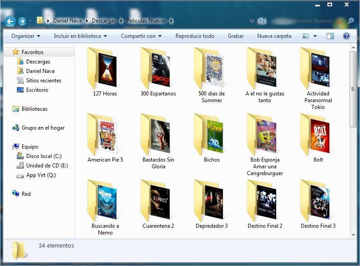360x266 pixels.
Task: Go back with the Back arrow button
Action: tap(10, 22)
